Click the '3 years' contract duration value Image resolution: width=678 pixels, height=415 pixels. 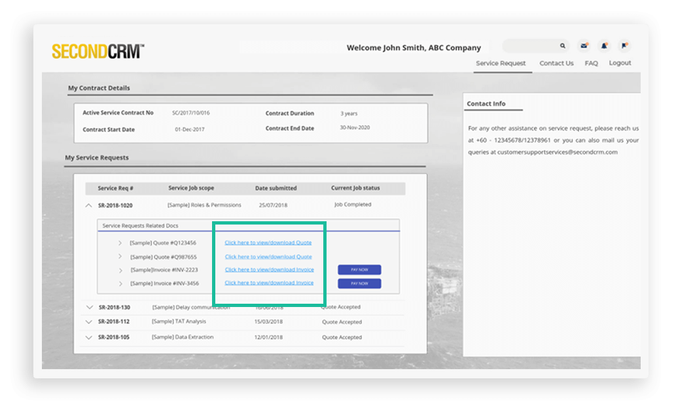point(349,113)
